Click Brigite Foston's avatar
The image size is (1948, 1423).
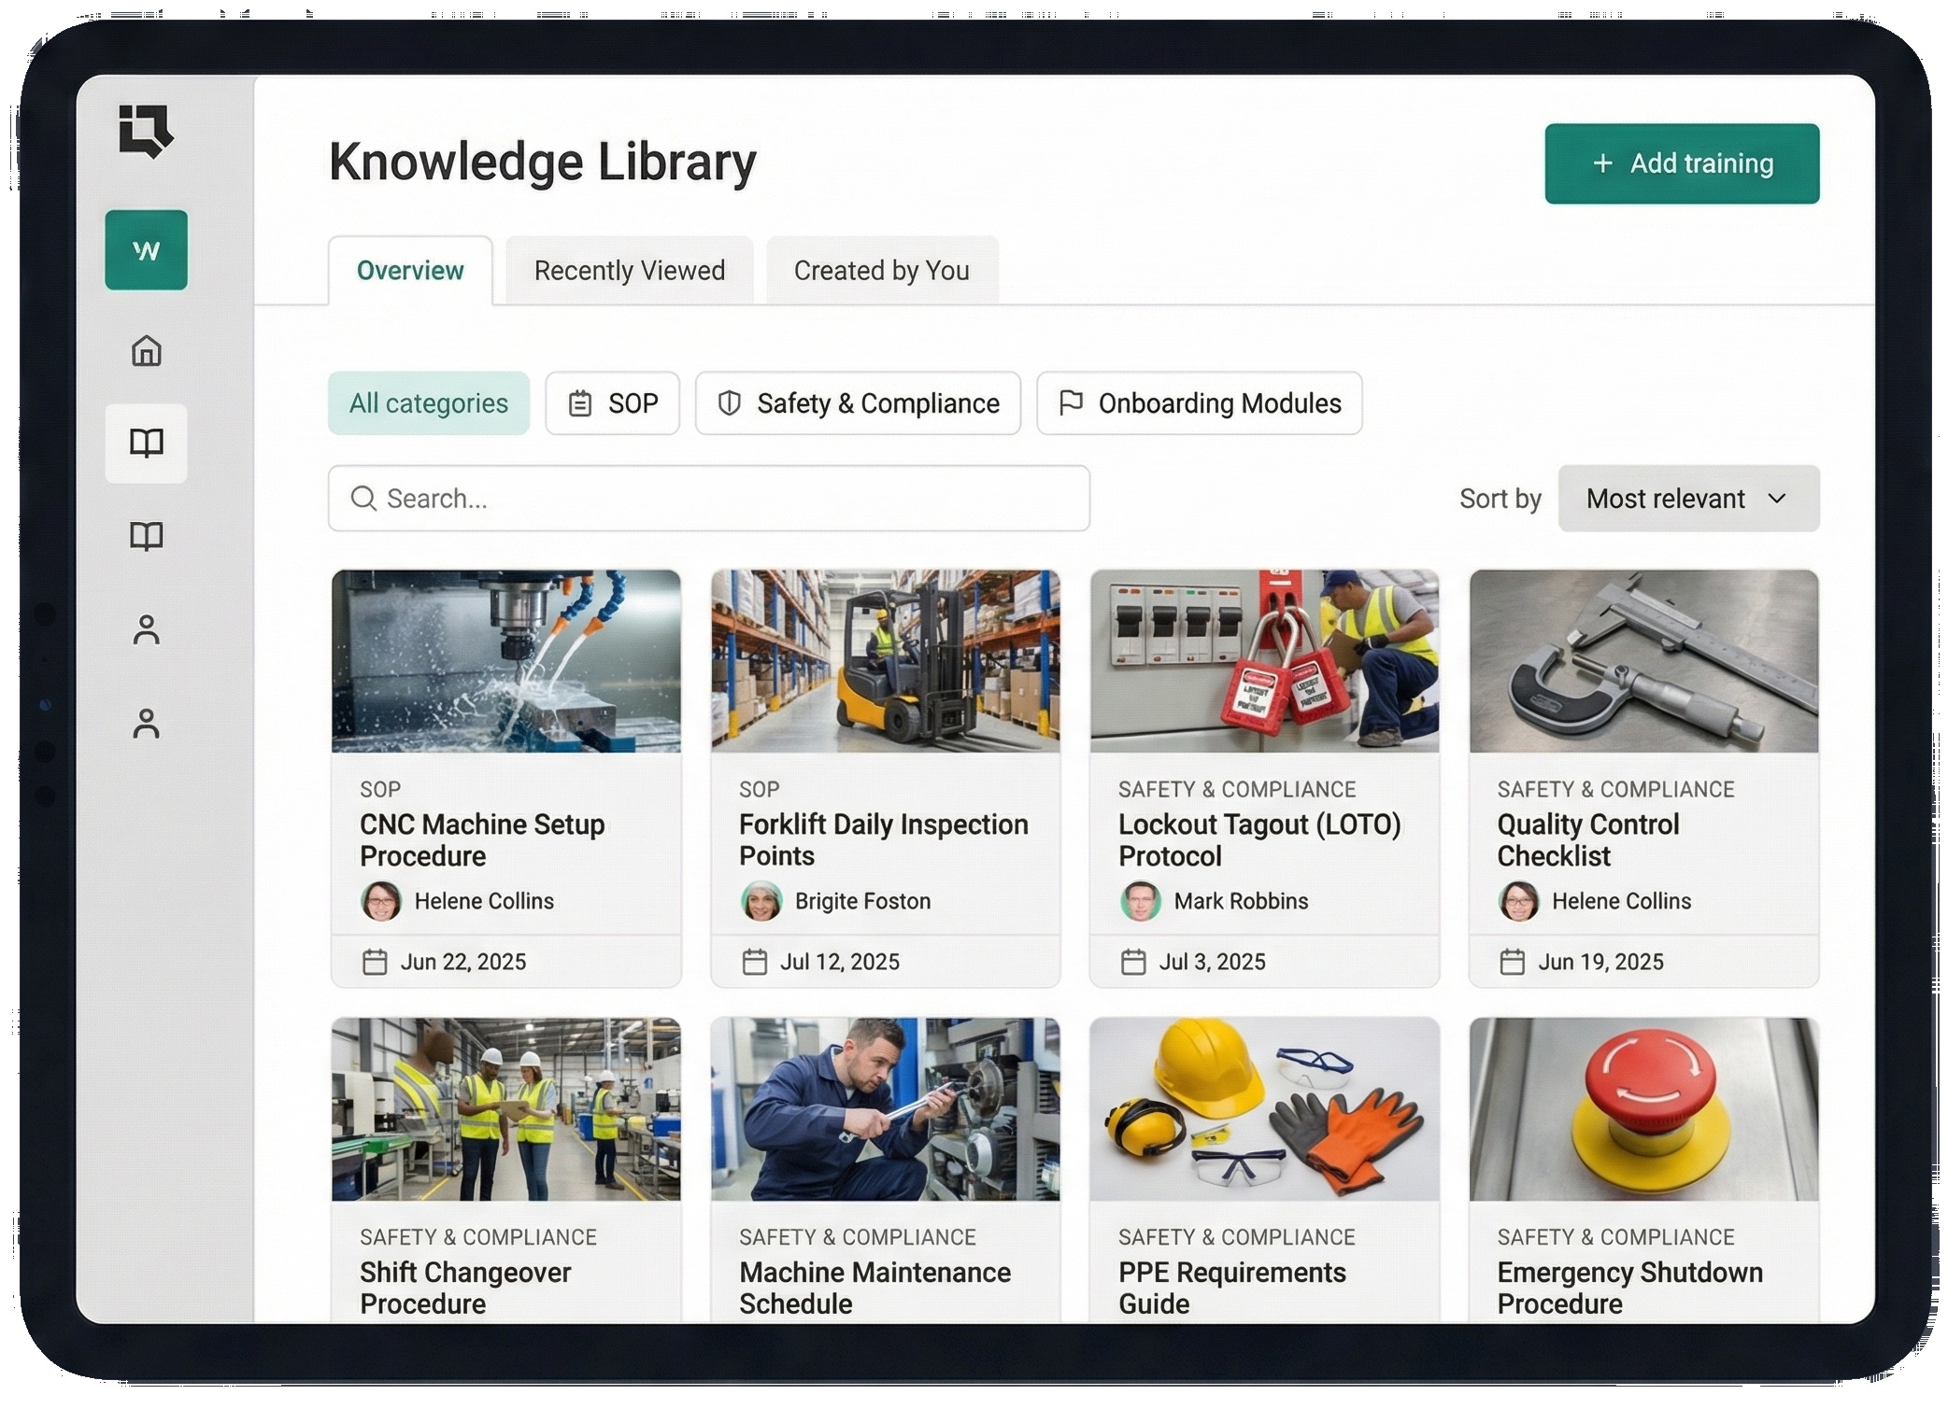(x=761, y=901)
